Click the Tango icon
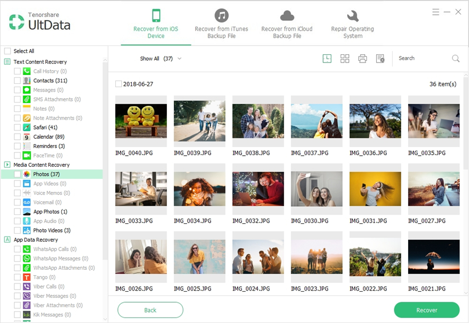The image size is (469, 323). [27, 277]
